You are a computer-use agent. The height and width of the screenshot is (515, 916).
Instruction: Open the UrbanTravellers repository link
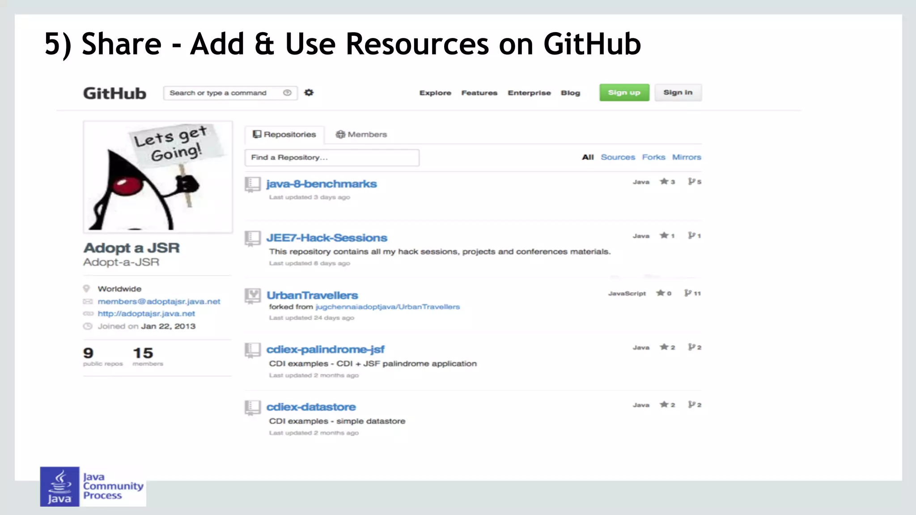tap(312, 296)
